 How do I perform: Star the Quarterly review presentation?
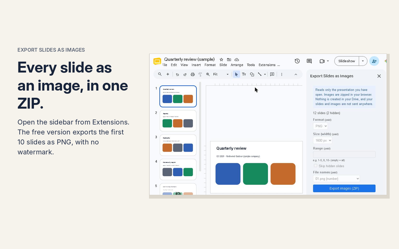pos(221,59)
